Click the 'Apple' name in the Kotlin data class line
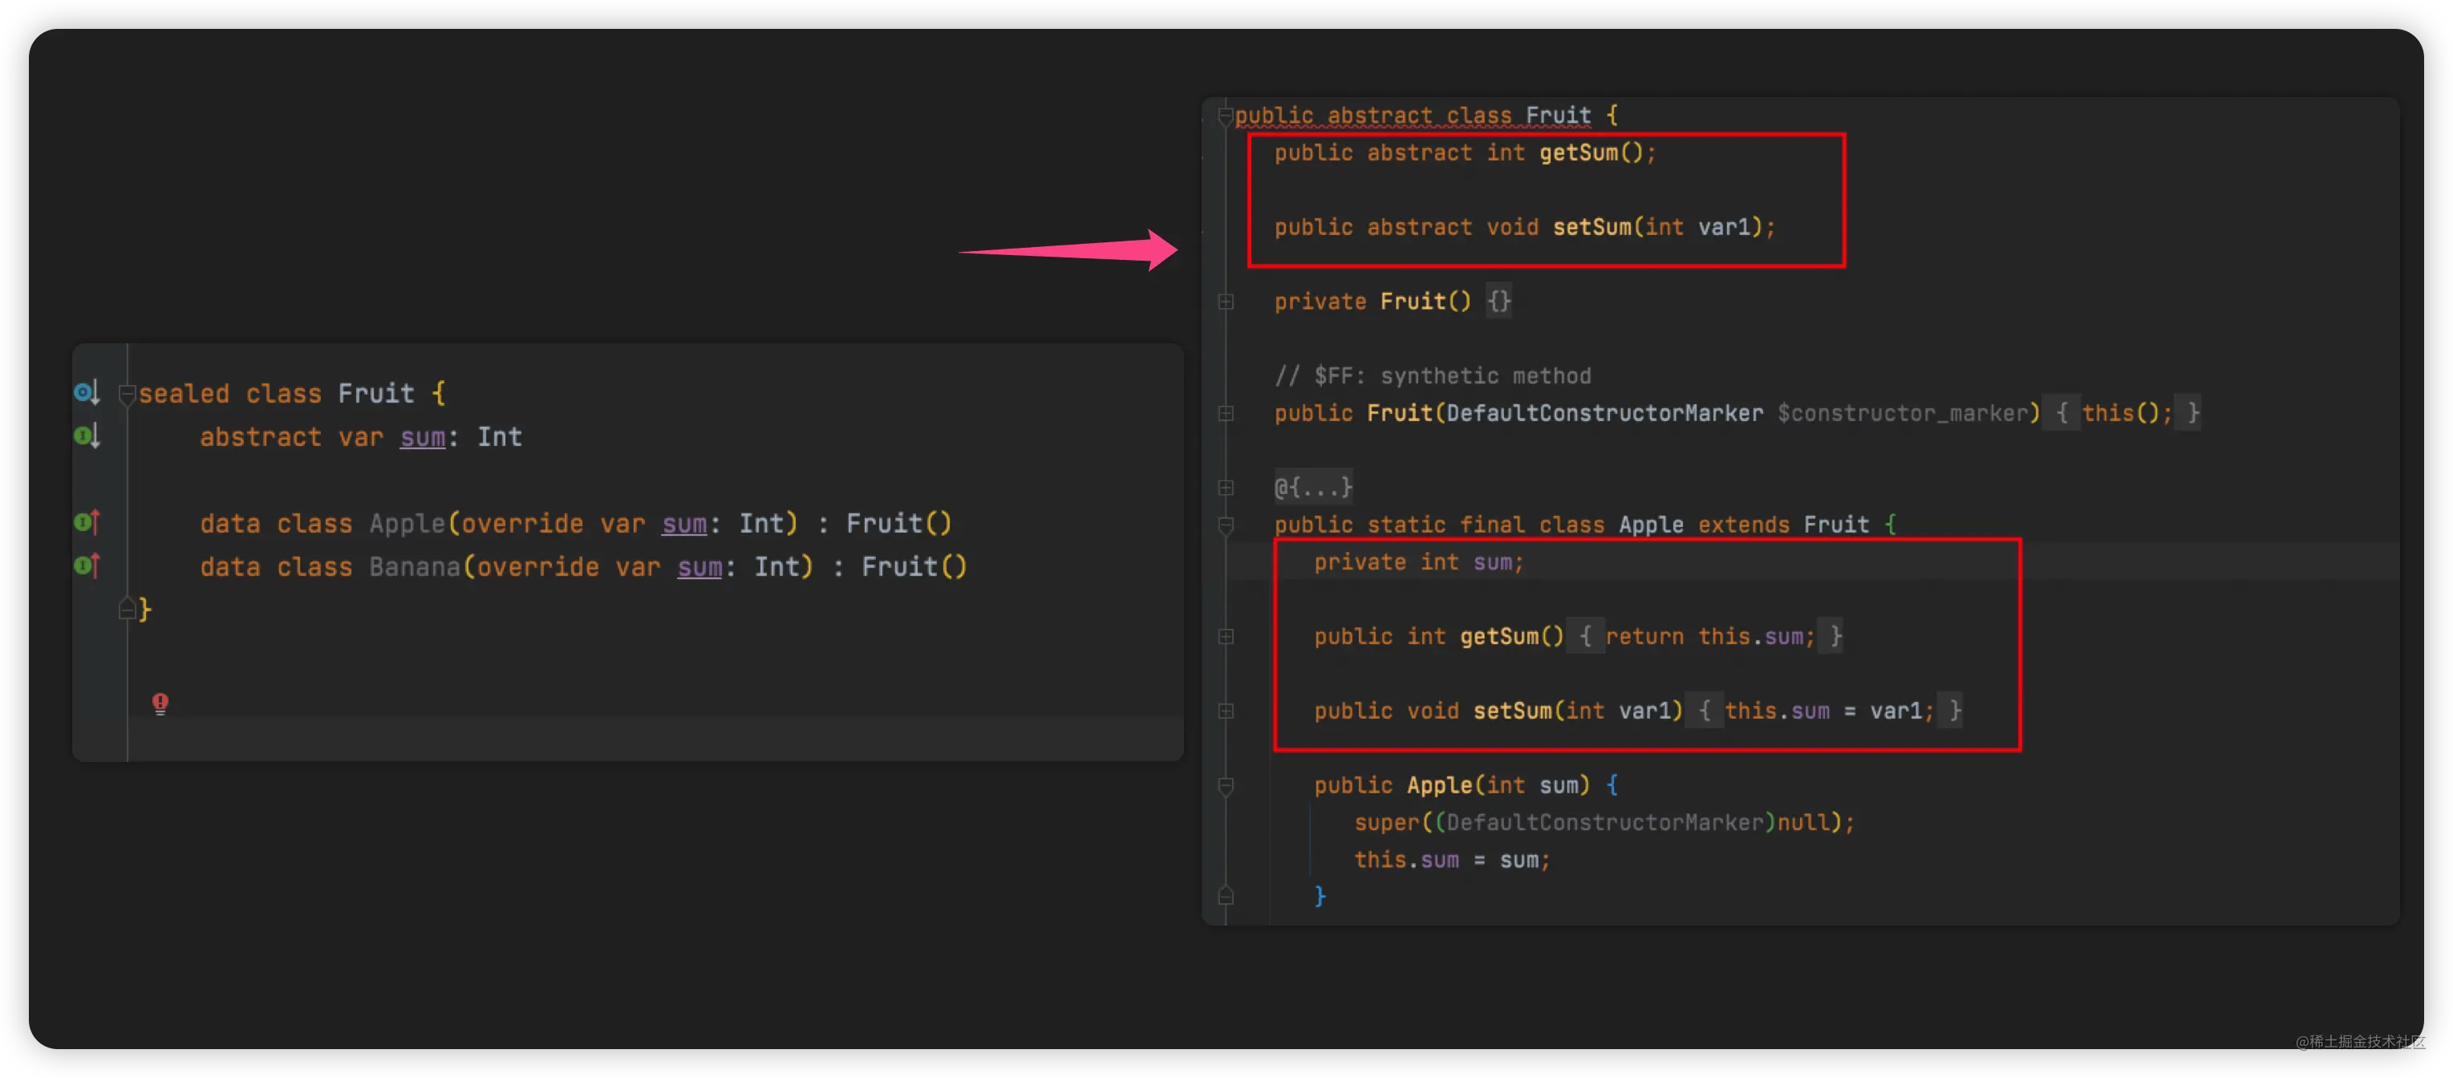Viewport: 2453px width, 1078px height. (x=407, y=524)
